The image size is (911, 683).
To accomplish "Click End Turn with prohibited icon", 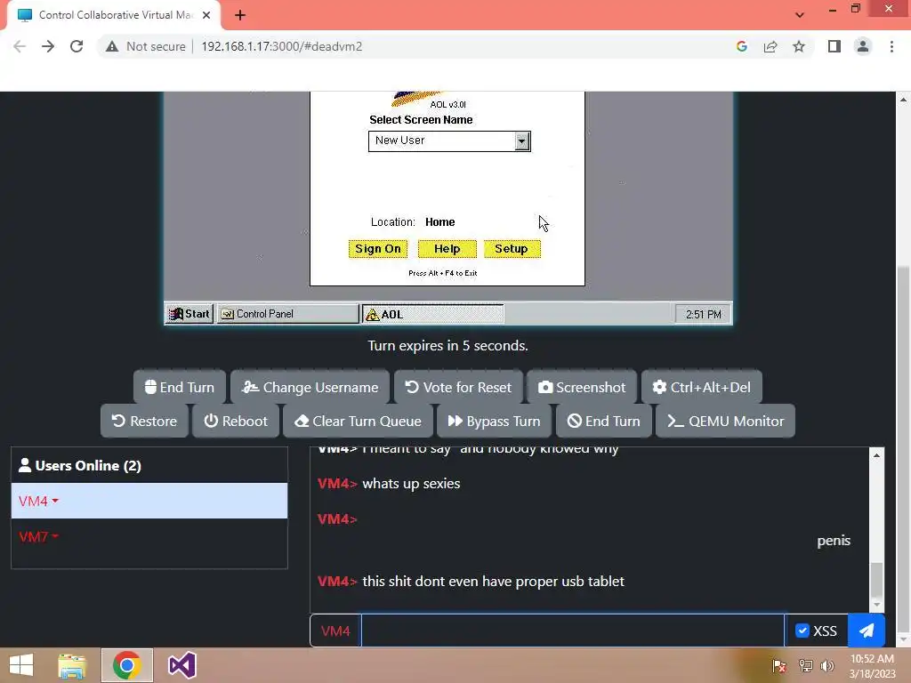I will click(x=604, y=421).
